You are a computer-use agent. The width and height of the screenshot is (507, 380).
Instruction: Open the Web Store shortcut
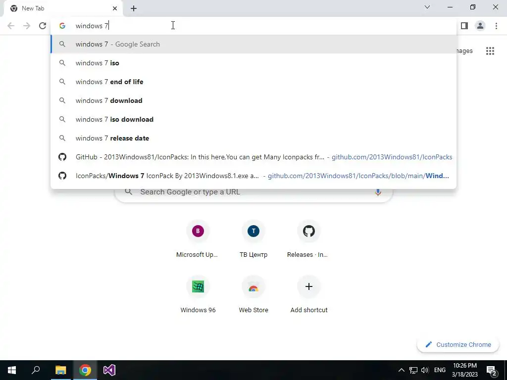click(253, 295)
